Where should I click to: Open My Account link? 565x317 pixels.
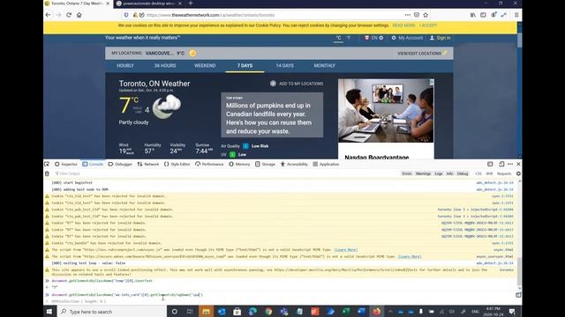click(407, 38)
